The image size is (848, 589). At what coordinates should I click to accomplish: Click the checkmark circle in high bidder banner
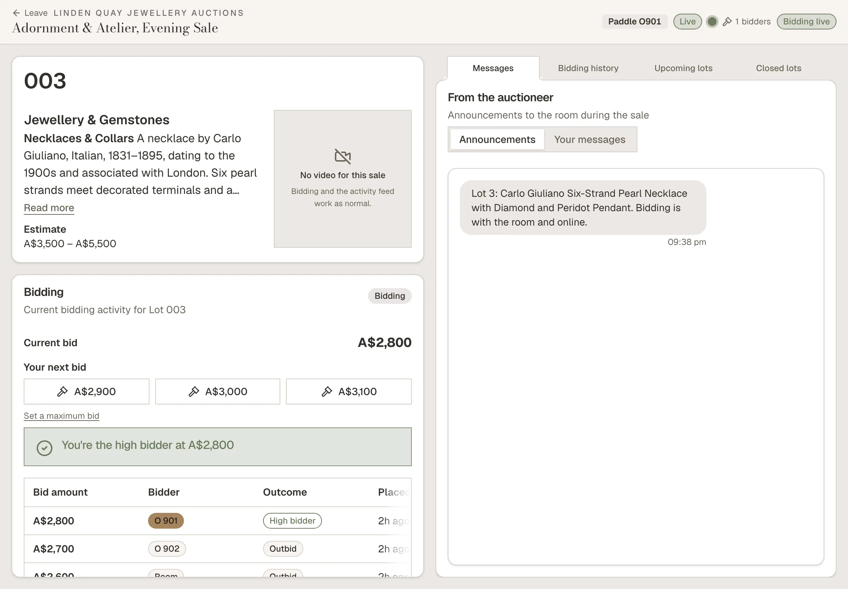(45, 448)
